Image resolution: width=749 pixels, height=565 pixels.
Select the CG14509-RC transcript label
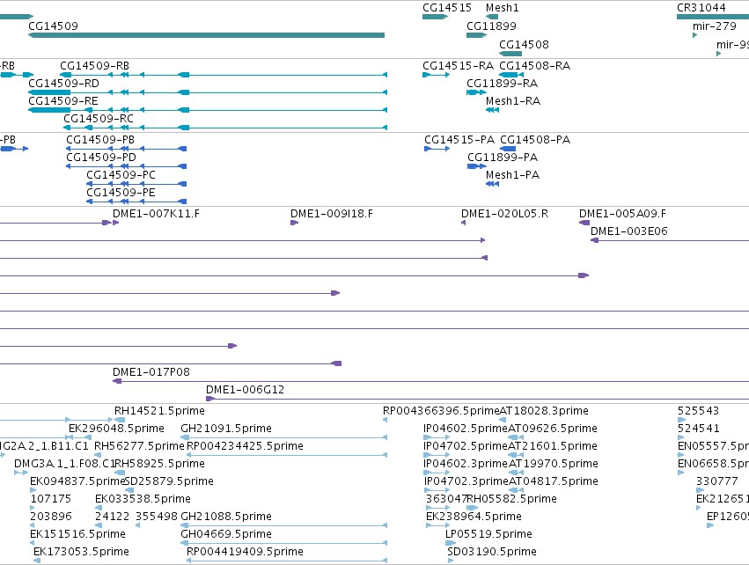[99, 119]
